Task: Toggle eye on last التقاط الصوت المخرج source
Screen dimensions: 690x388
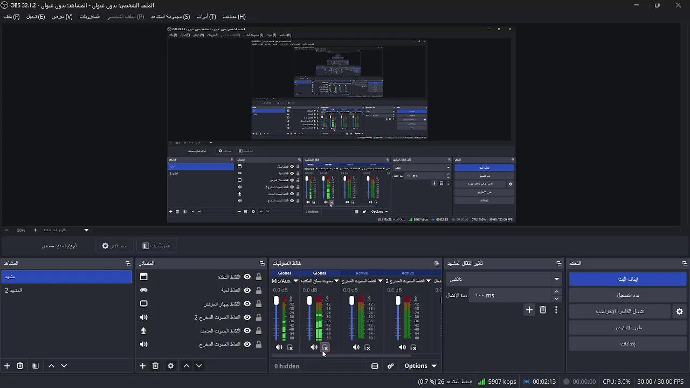Action: (x=247, y=344)
